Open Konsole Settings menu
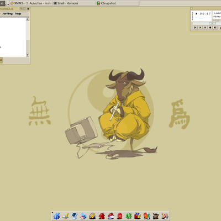Screen dimensions: 221x221 (x=8, y=14)
